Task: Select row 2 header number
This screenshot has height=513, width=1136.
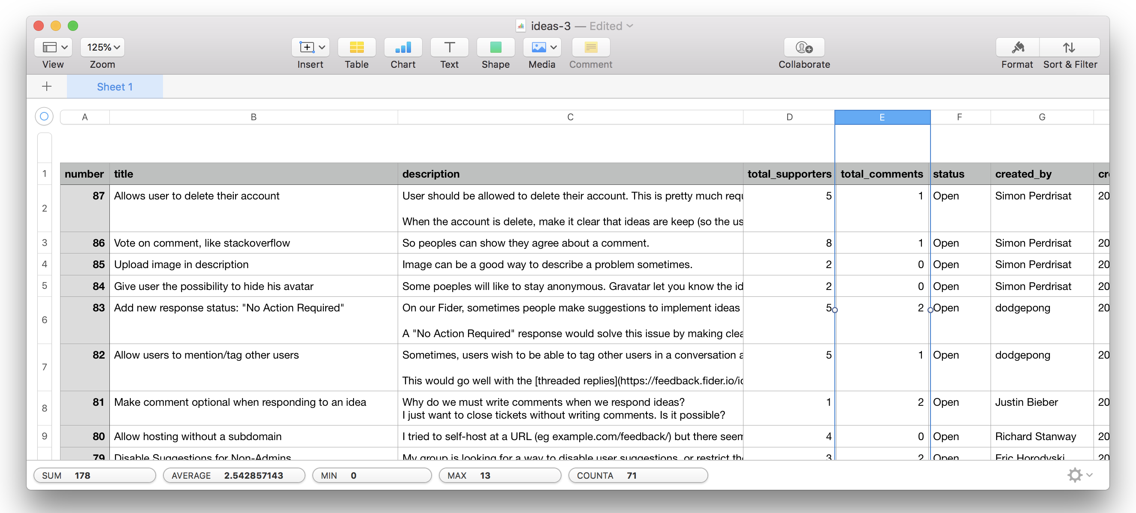Action: pos(45,208)
